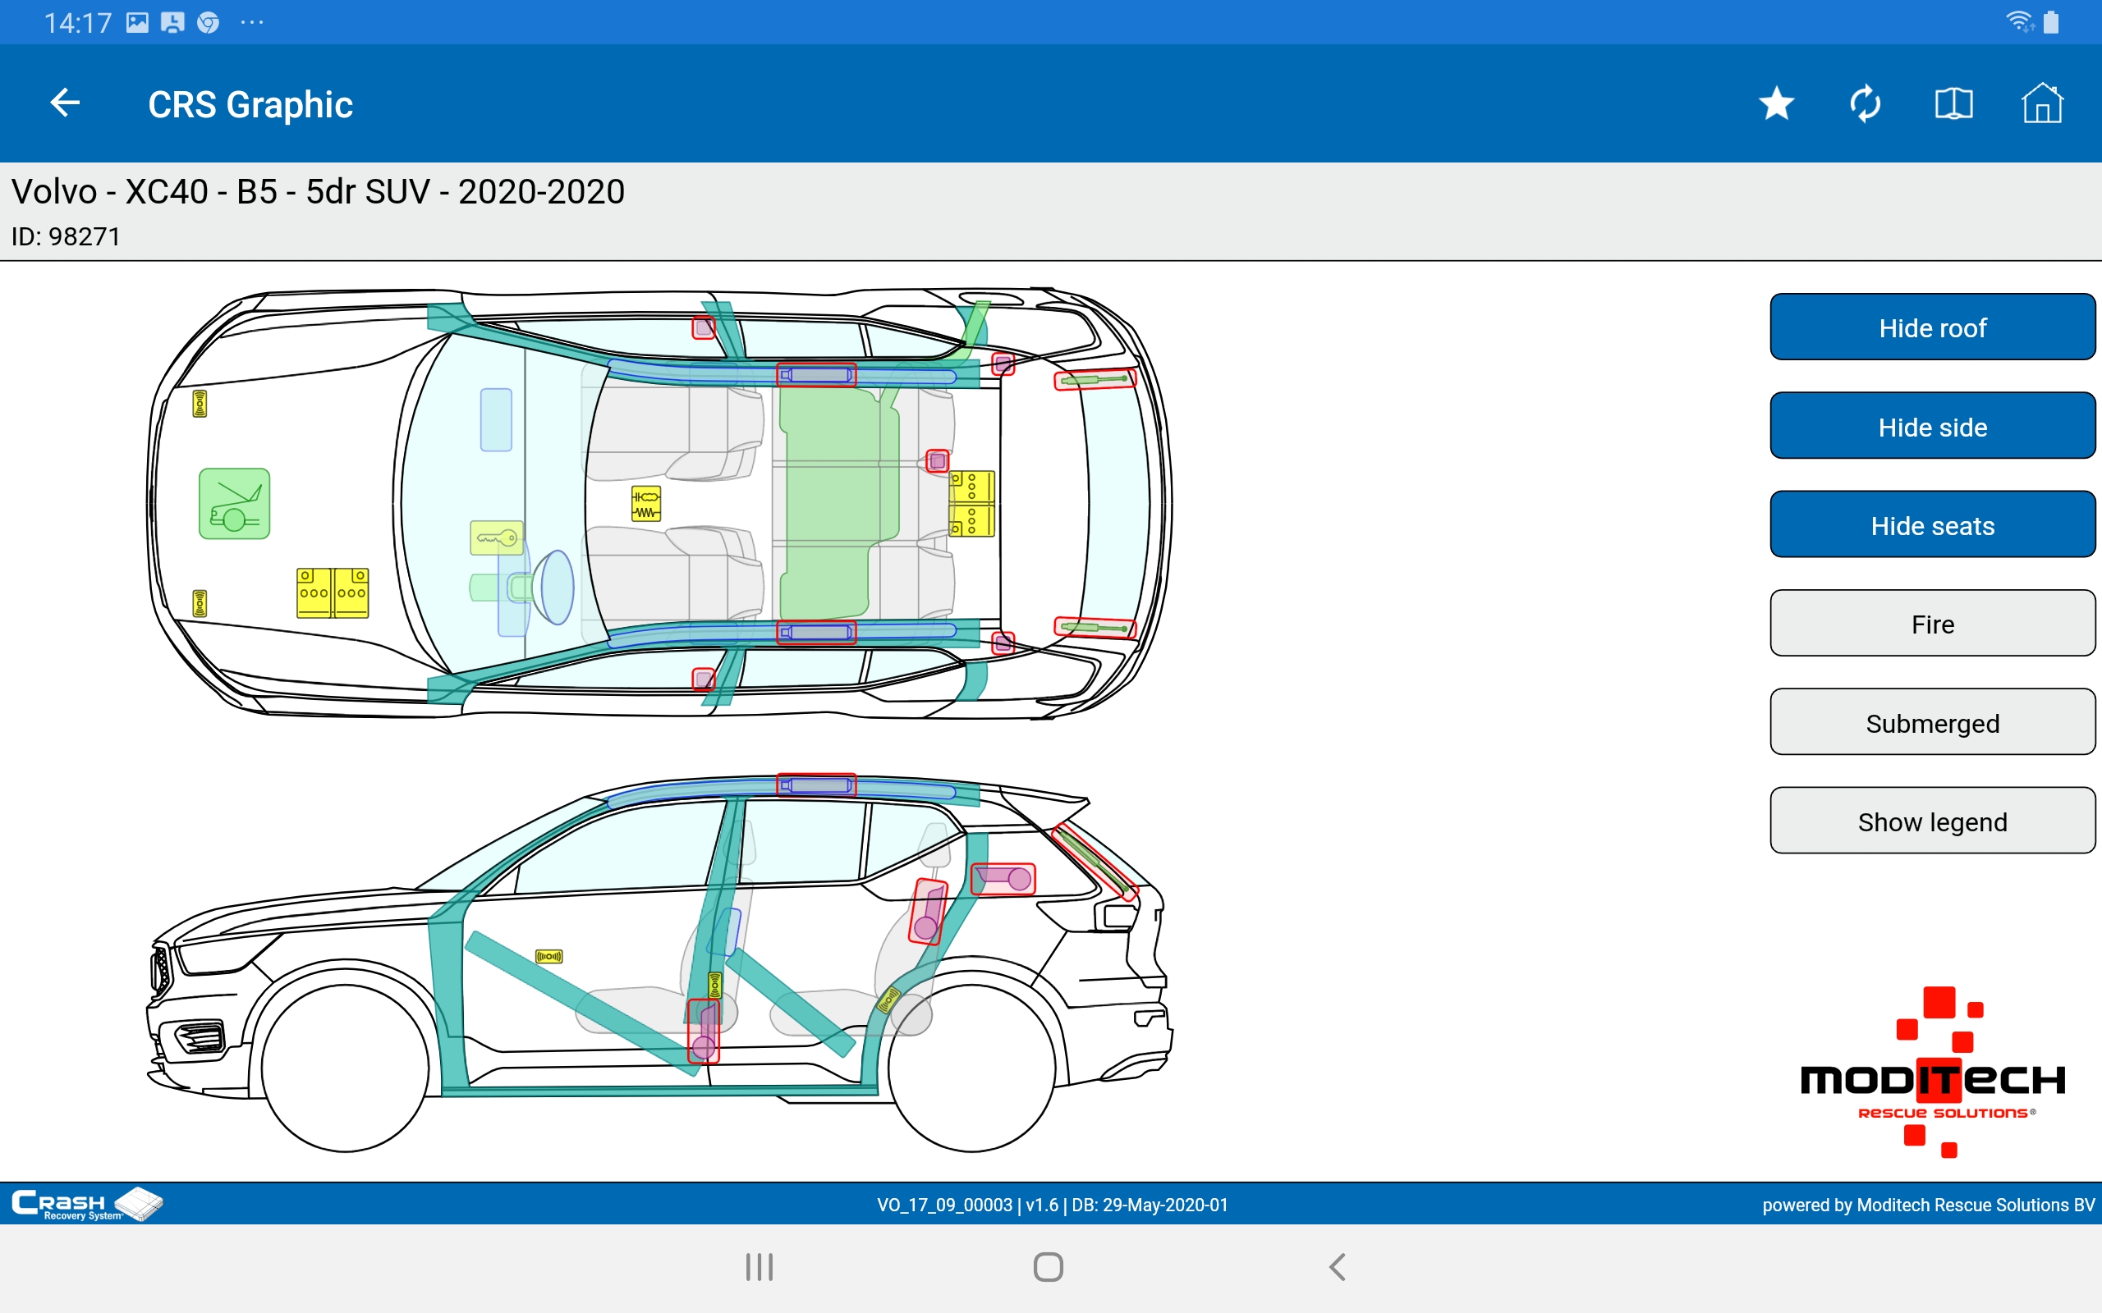Tap Android back navigation chevron
This screenshot has height=1313, width=2102.
click(x=1338, y=1266)
